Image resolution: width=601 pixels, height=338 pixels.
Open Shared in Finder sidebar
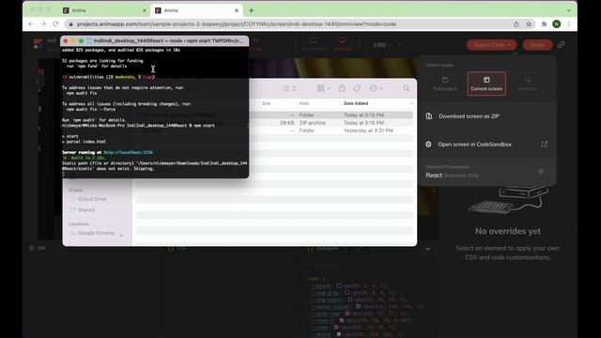pos(85,209)
